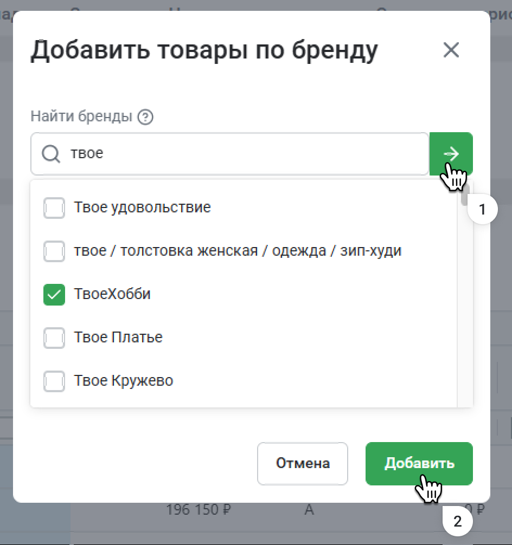Tick the 'Твое удовольствие' checkbox
The width and height of the screenshot is (512, 545).
click(x=54, y=207)
